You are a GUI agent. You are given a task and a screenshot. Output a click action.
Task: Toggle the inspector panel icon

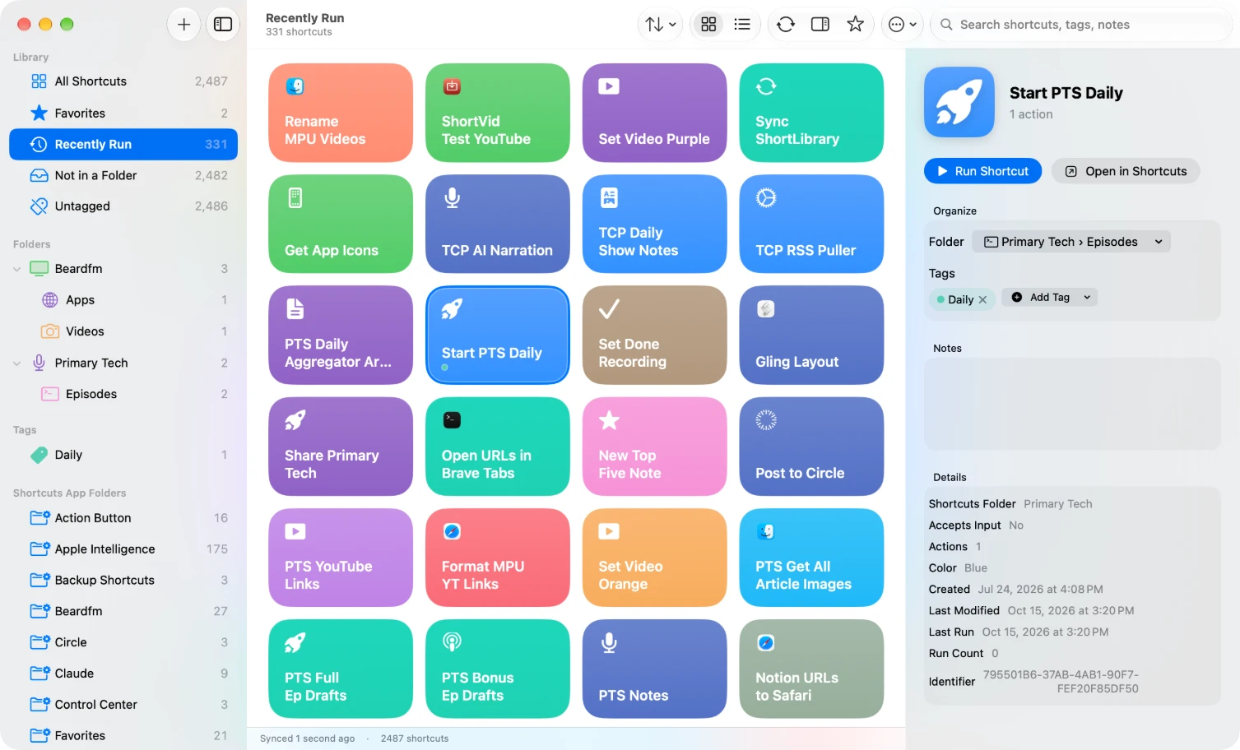(820, 25)
